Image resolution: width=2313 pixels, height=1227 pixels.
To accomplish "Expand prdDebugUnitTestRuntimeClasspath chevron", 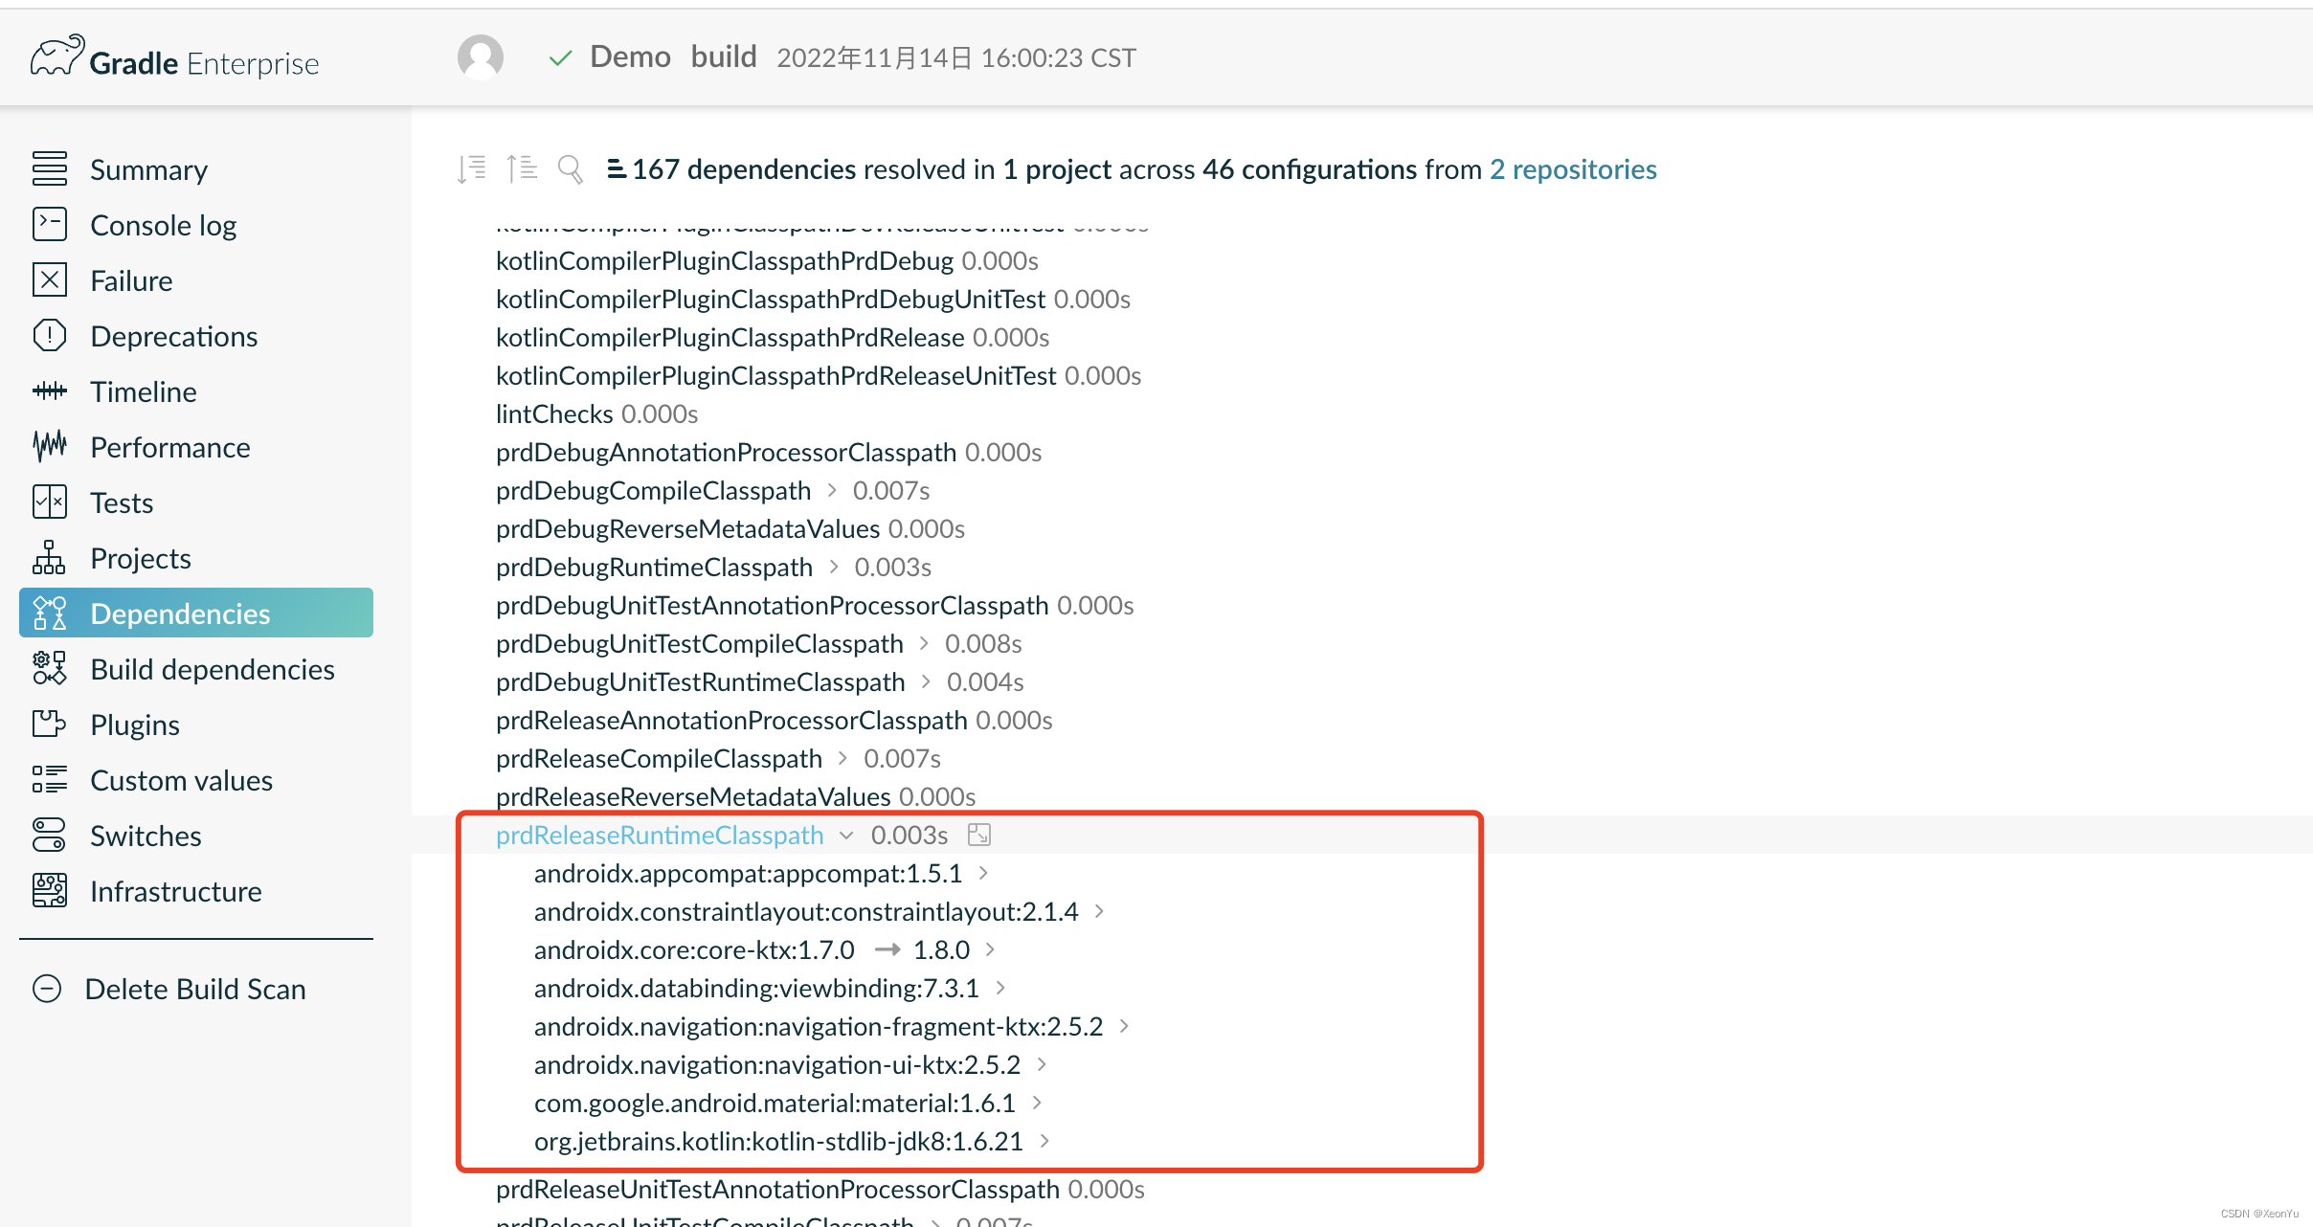I will pyautogui.click(x=926, y=681).
